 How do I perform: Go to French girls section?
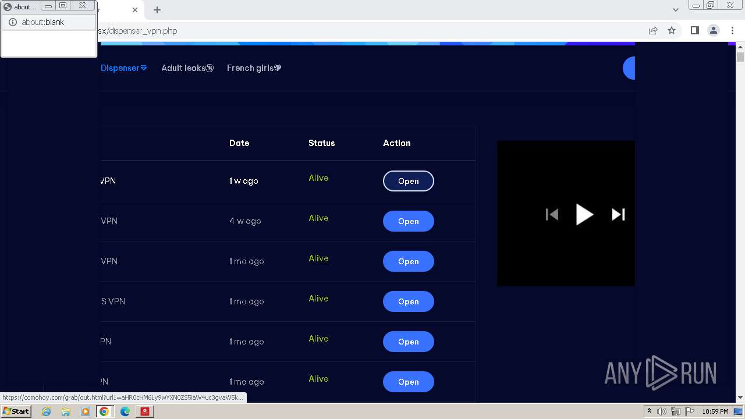click(x=254, y=68)
